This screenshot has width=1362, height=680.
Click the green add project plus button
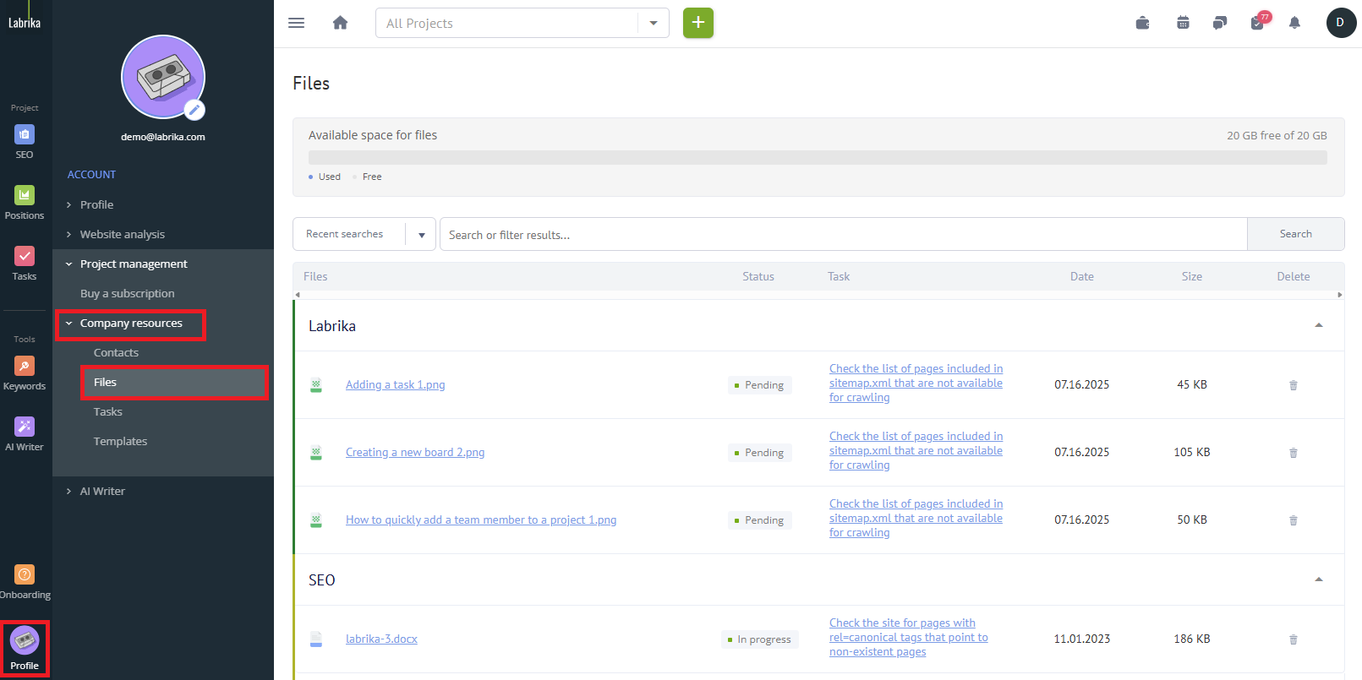pyautogui.click(x=697, y=23)
